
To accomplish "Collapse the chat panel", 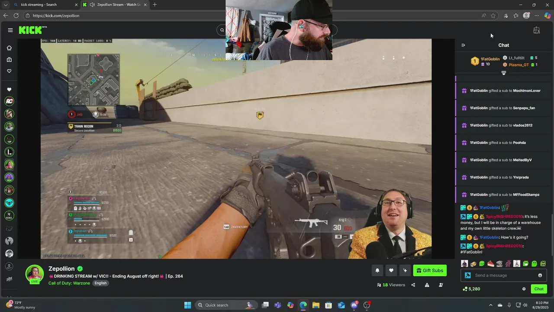I will point(463,45).
